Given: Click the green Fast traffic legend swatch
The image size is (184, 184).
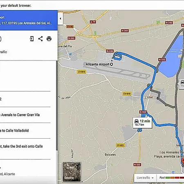Looking at the screenshot, I should click(x=168, y=177).
